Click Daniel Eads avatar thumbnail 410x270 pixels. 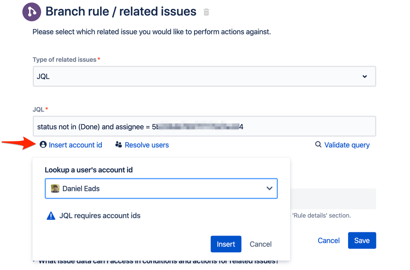[55, 188]
